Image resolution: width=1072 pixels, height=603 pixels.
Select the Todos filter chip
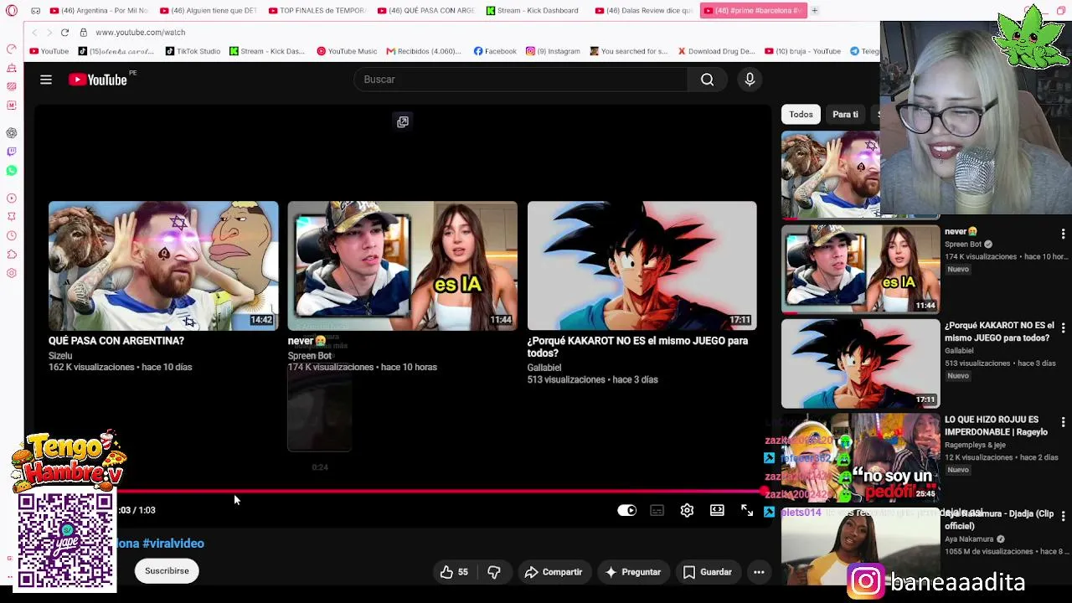point(801,114)
